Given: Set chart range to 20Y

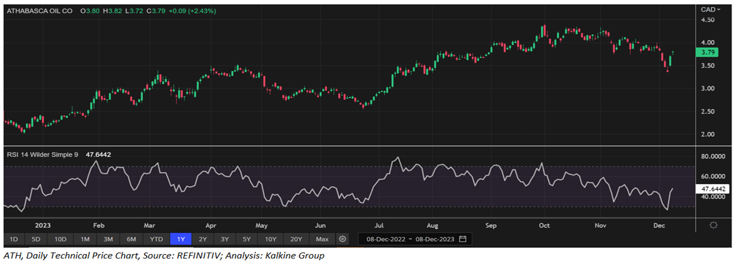Looking at the screenshot, I should 296,239.
